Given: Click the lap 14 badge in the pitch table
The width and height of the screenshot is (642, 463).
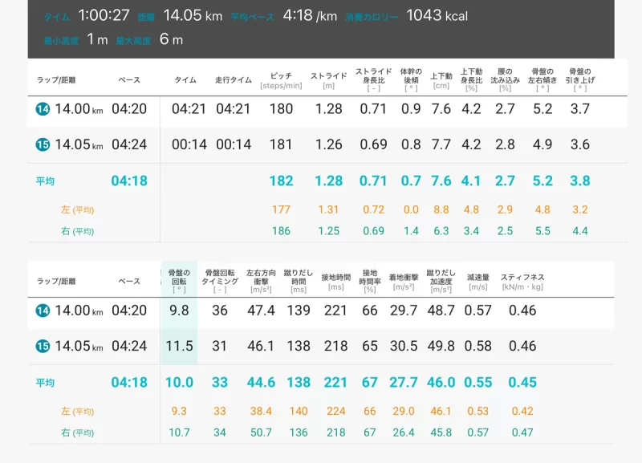Looking at the screenshot, I should tap(43, 109).
